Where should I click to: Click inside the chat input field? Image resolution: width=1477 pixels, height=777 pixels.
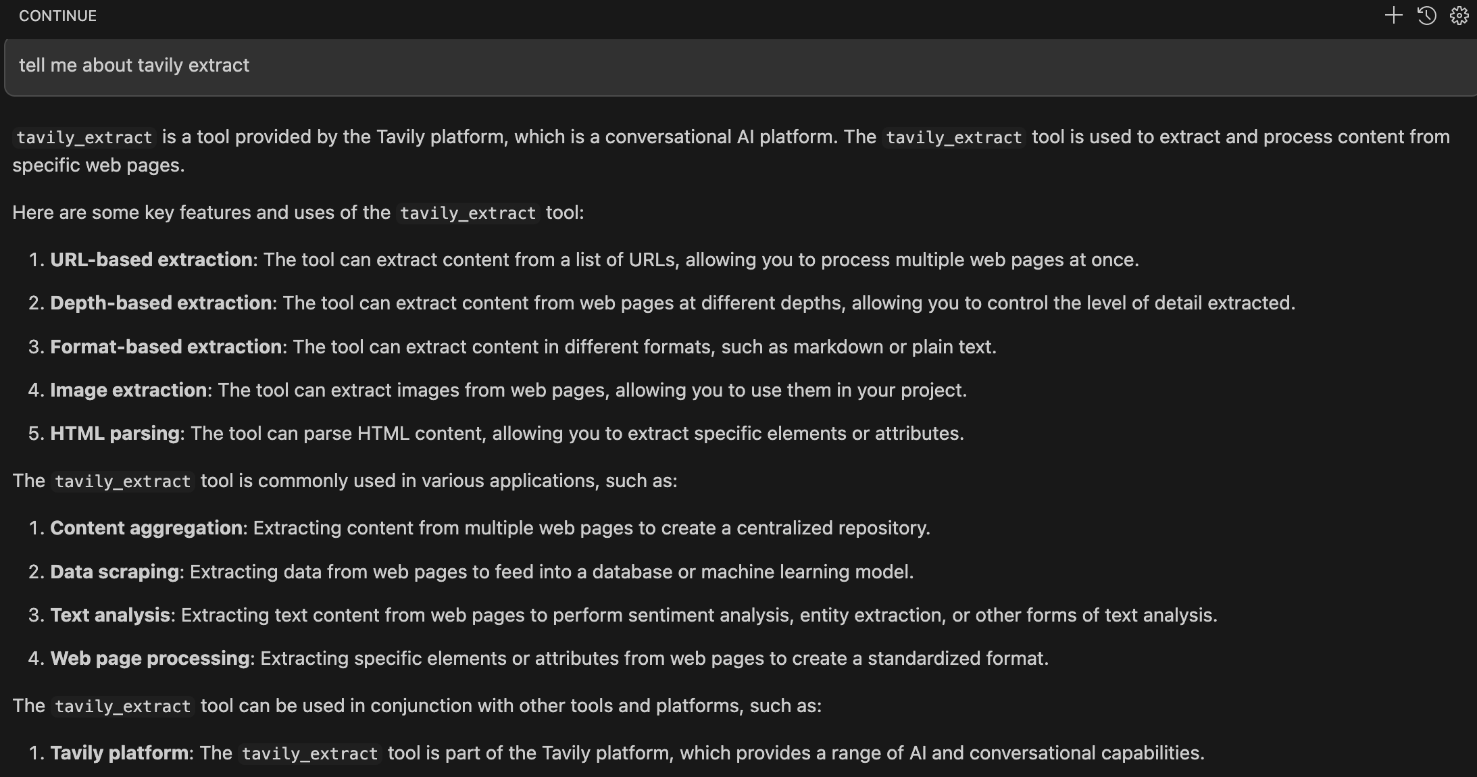pos(676,66)
